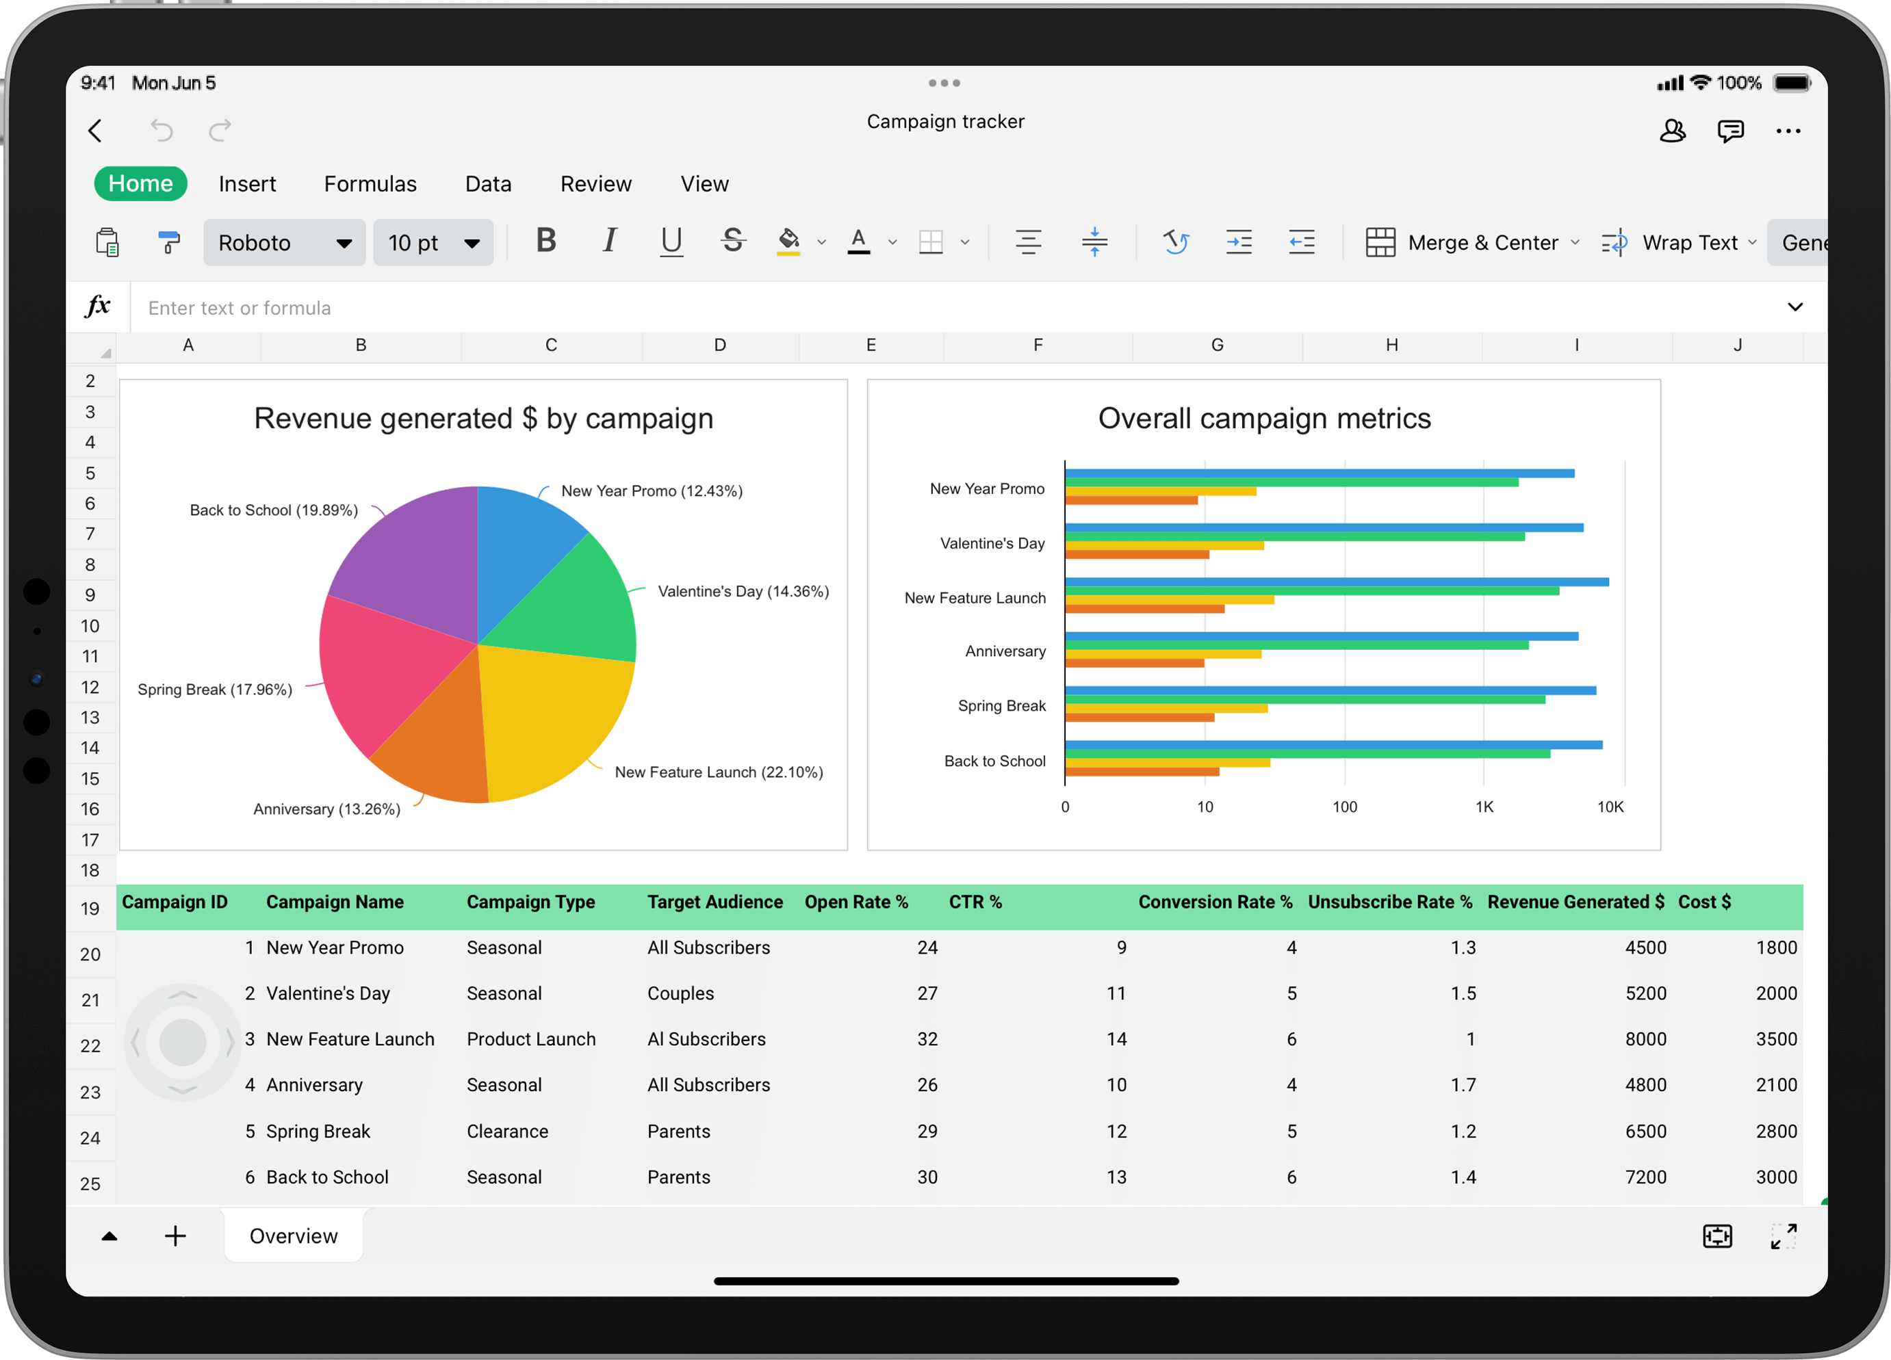The width and height of the screenshot is (1891, 1360).
Task: Click the vertical align middle icon
Action: [1094, 242]
